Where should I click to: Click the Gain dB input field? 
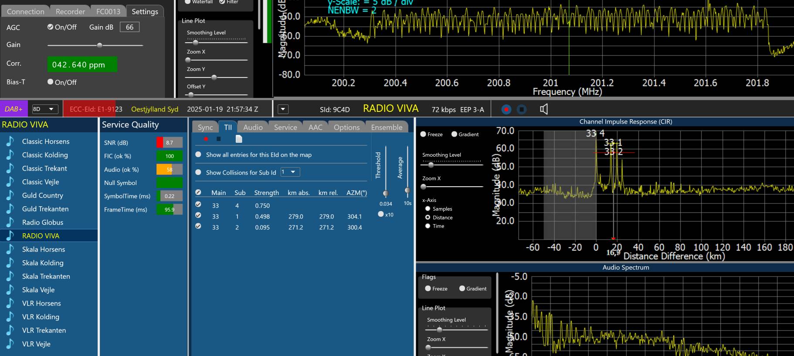129,27
